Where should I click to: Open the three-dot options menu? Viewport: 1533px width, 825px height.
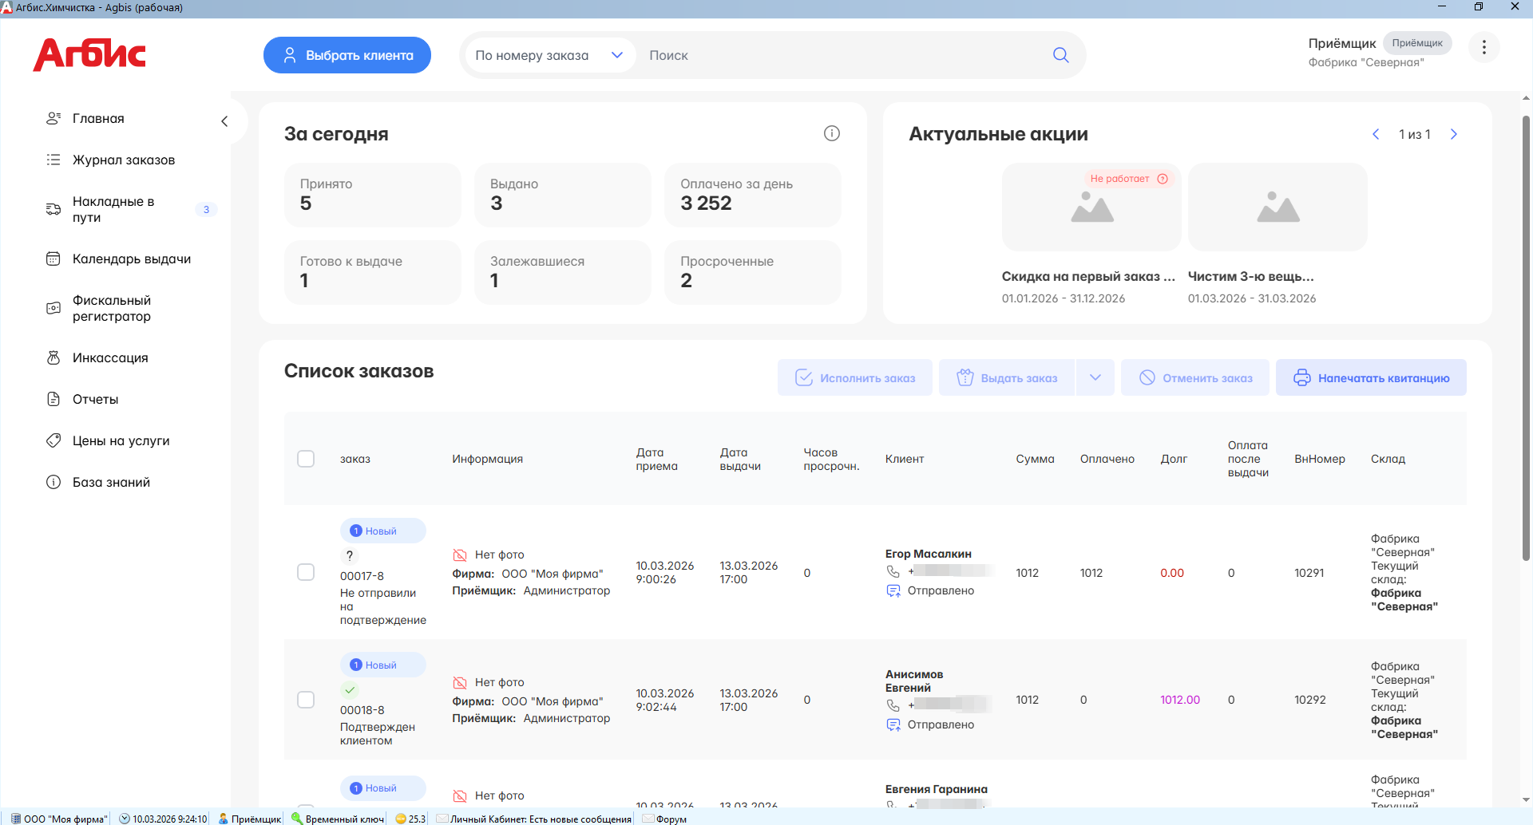(x=1483, y=47)
